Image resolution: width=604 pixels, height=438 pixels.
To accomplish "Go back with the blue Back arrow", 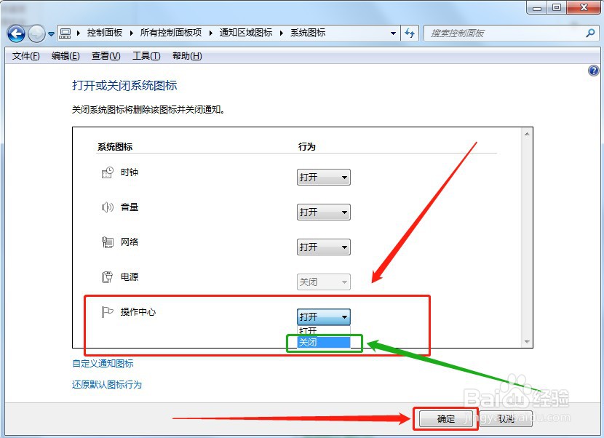I will [x=16, y=33].
